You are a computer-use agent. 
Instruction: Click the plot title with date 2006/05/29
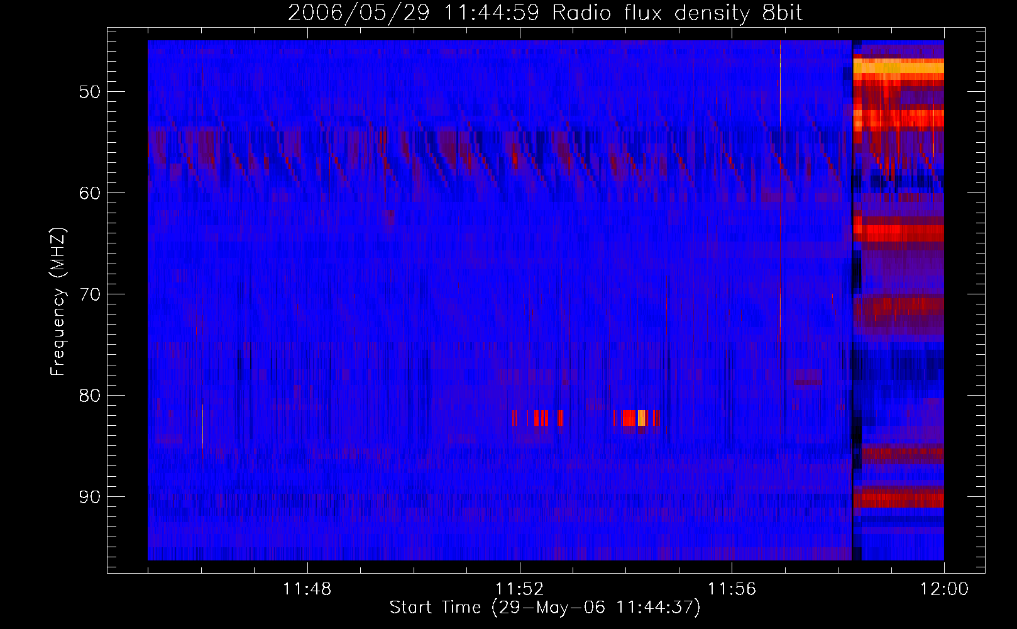pos(545,13)
